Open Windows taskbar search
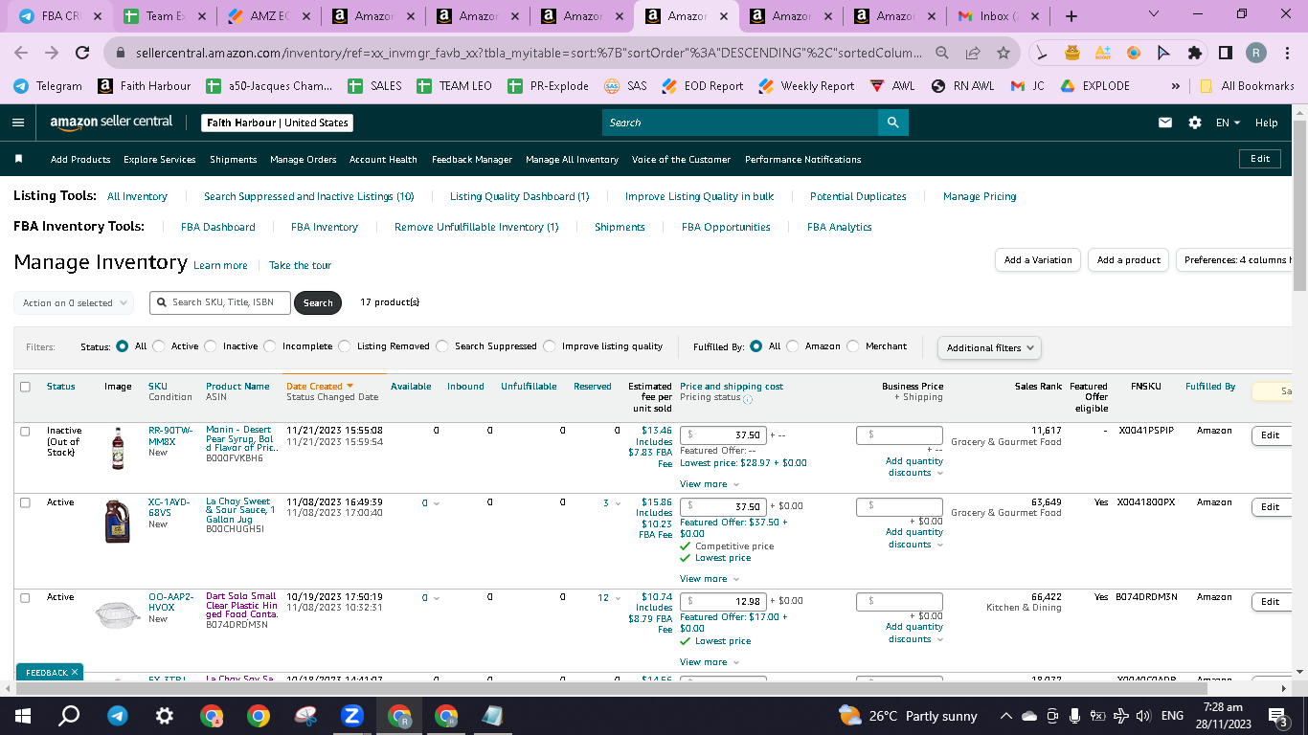Image resolution: width=1308 pixels, height=735 pixels. coord(69,715)
